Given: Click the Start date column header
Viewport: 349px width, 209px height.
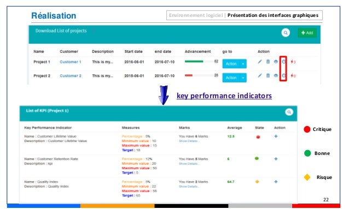Looking at the screenshot, I should click(x=133, y=51).
